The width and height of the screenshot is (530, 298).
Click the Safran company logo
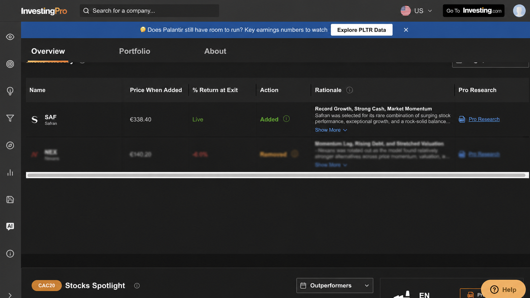tap(35, 119)
